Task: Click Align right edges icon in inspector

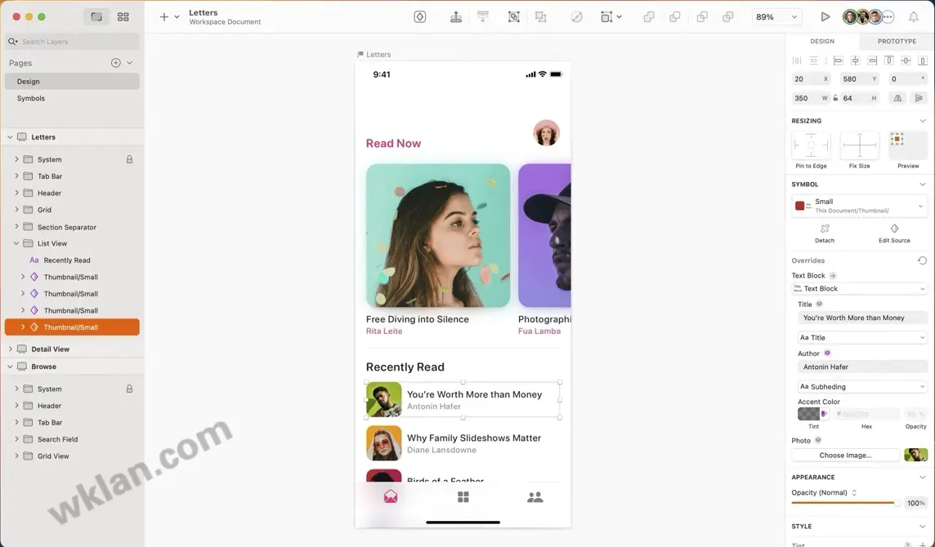Action: [x=872, y=60]
